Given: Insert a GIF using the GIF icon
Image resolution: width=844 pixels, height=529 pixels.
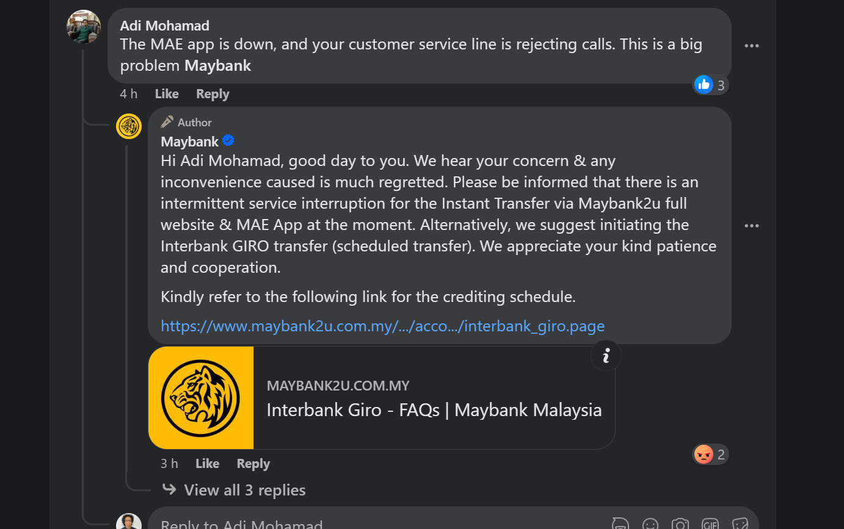Looking at the screenshot, I should tap(710, 523).
